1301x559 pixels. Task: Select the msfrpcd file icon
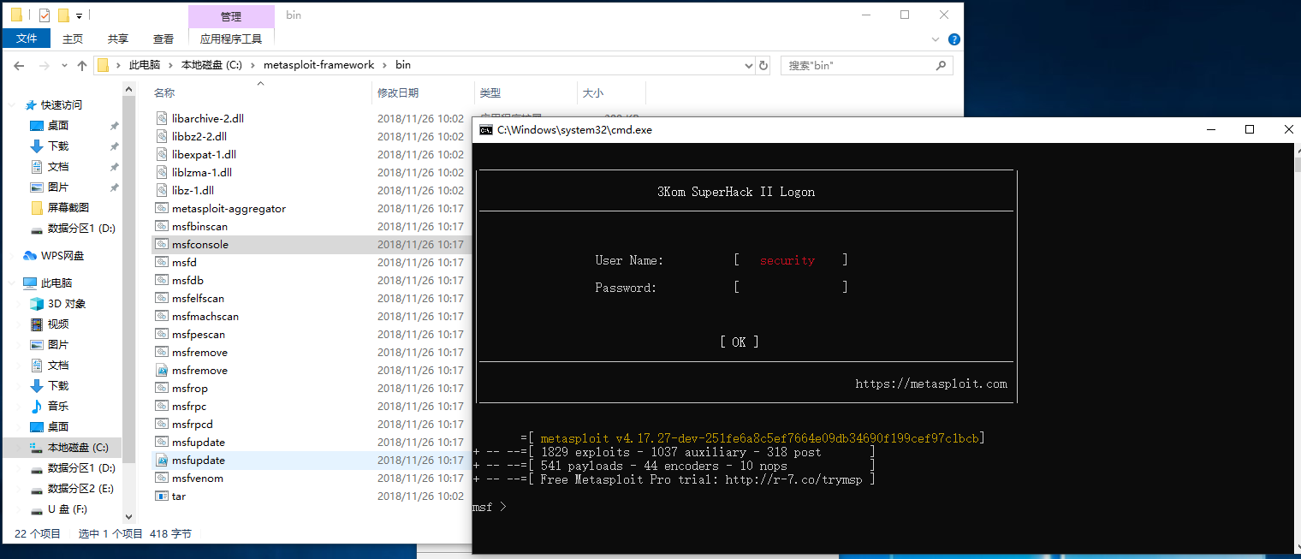pos(163,424)
